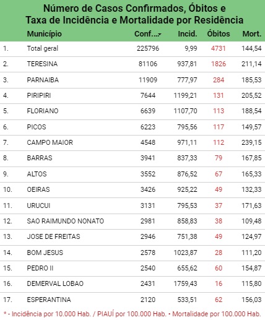Click ESPERANTINA in the last row

pos(49,300)
